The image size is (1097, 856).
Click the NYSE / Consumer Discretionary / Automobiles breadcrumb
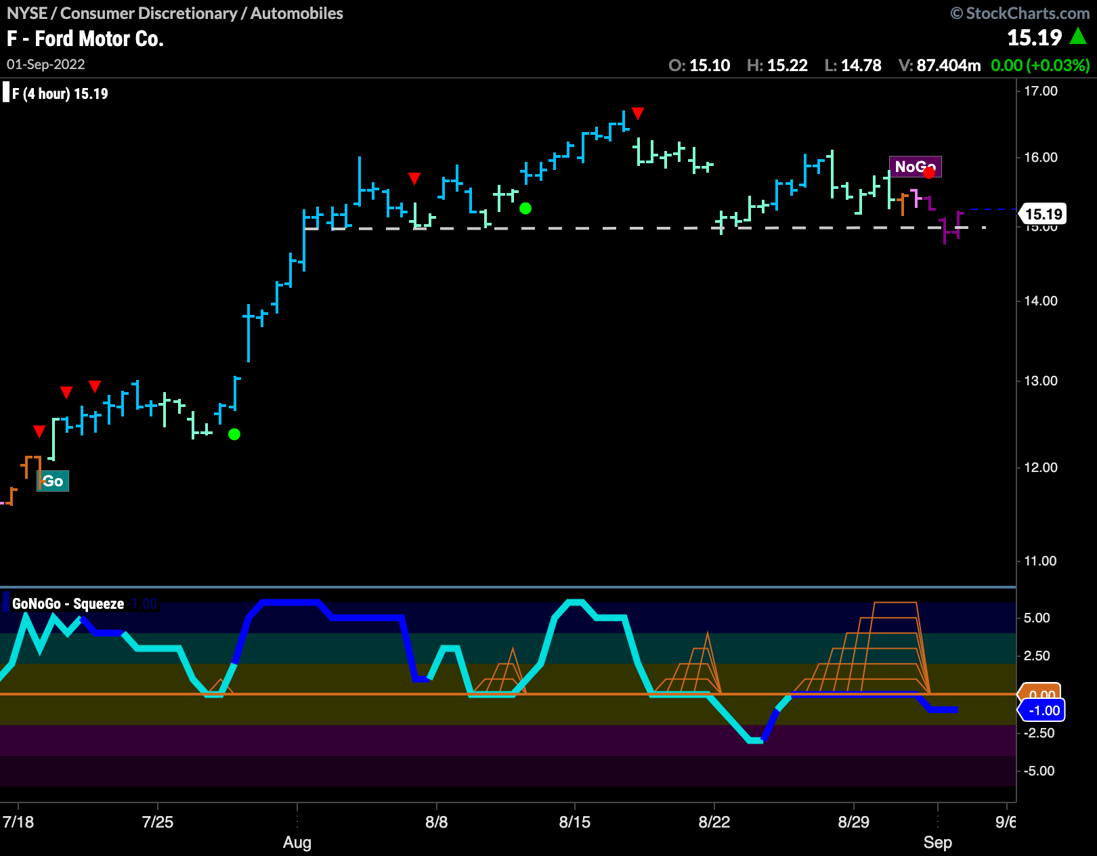175,14
